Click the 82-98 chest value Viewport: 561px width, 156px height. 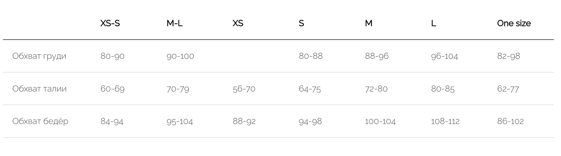(509, 56)
